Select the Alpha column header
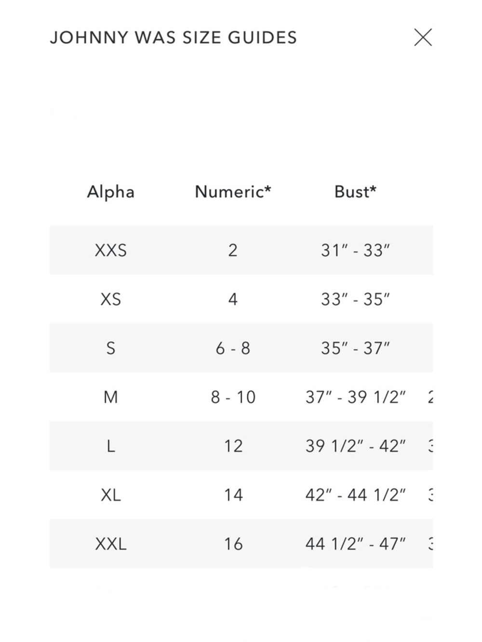This screenshot has width=482, height=642. [x=111, y=192]
